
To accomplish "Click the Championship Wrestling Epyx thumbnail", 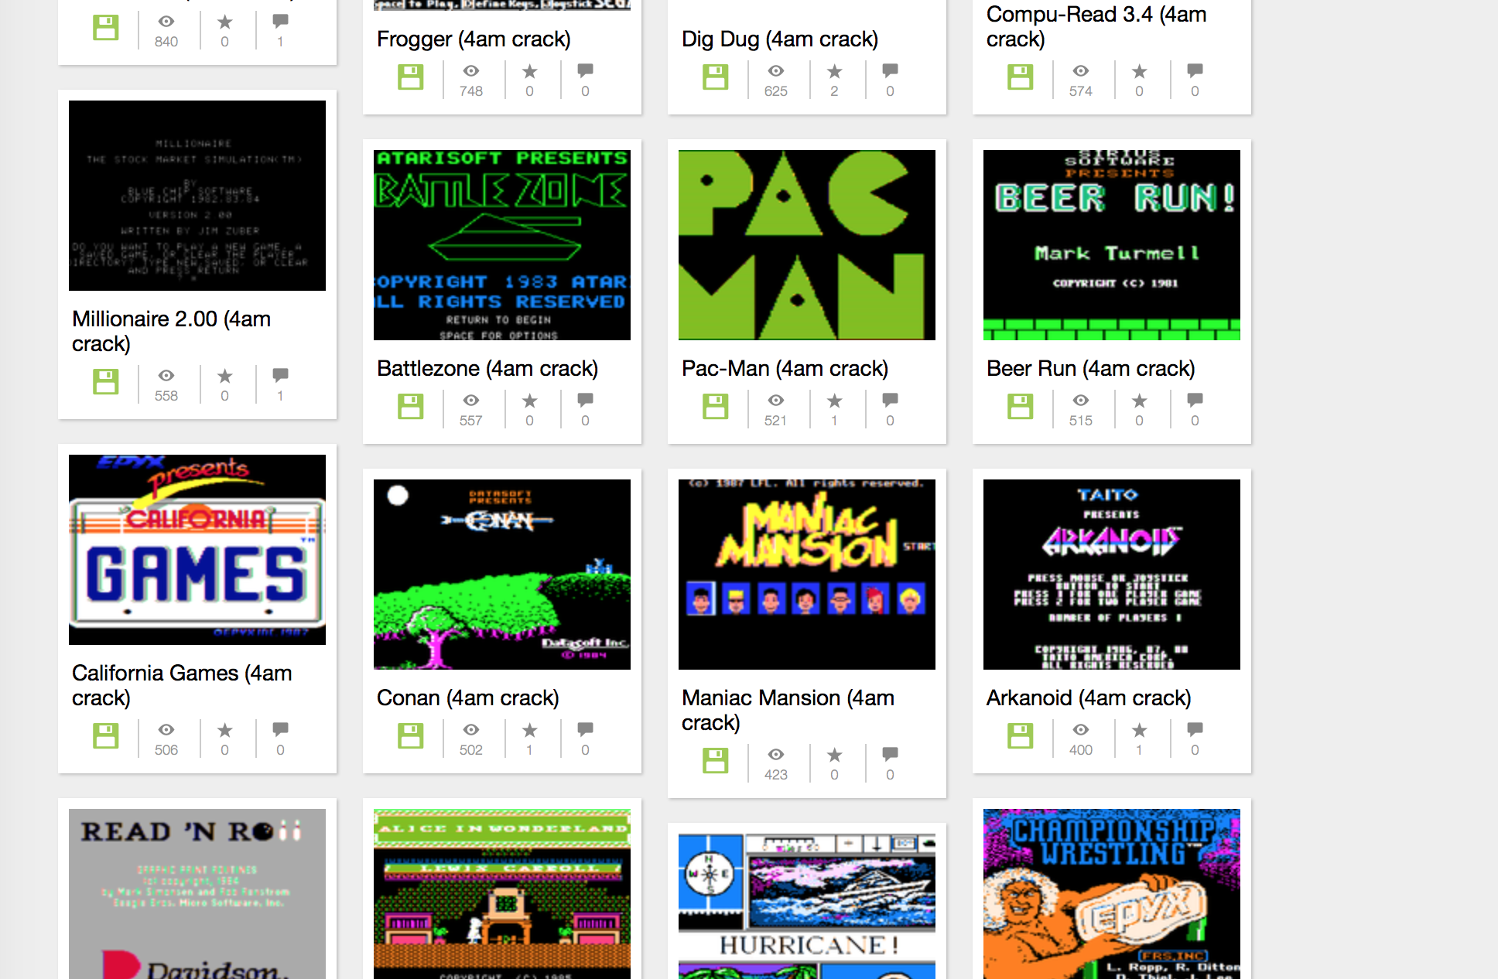I will click(x=1112, y=894).
